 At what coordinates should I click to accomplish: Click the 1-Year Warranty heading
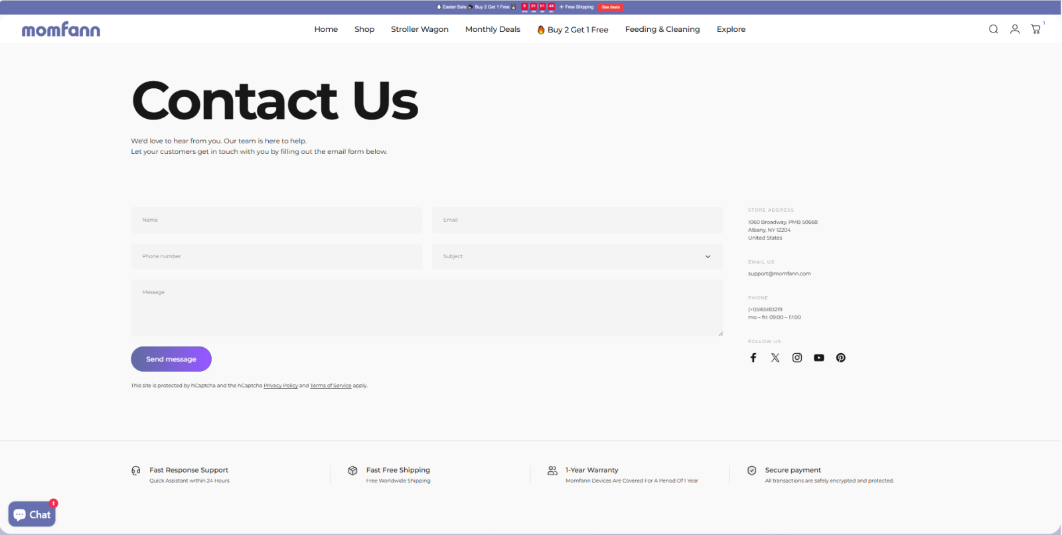pyautogui.click(x=592, y=470)
